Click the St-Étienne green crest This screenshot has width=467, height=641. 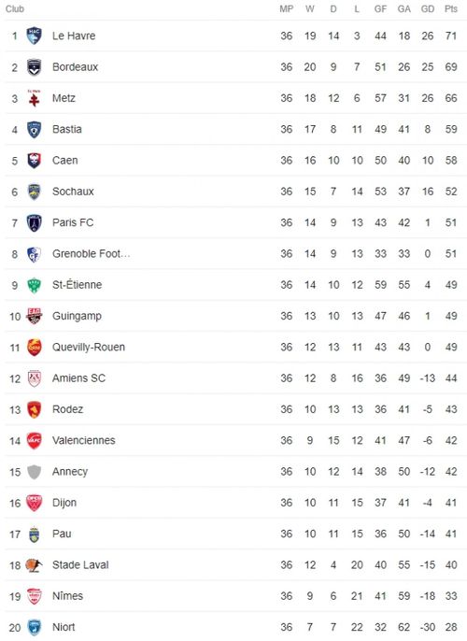(34, 285)
